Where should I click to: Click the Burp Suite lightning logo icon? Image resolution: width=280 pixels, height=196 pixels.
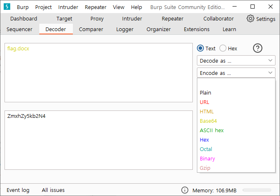coord(7,7)
